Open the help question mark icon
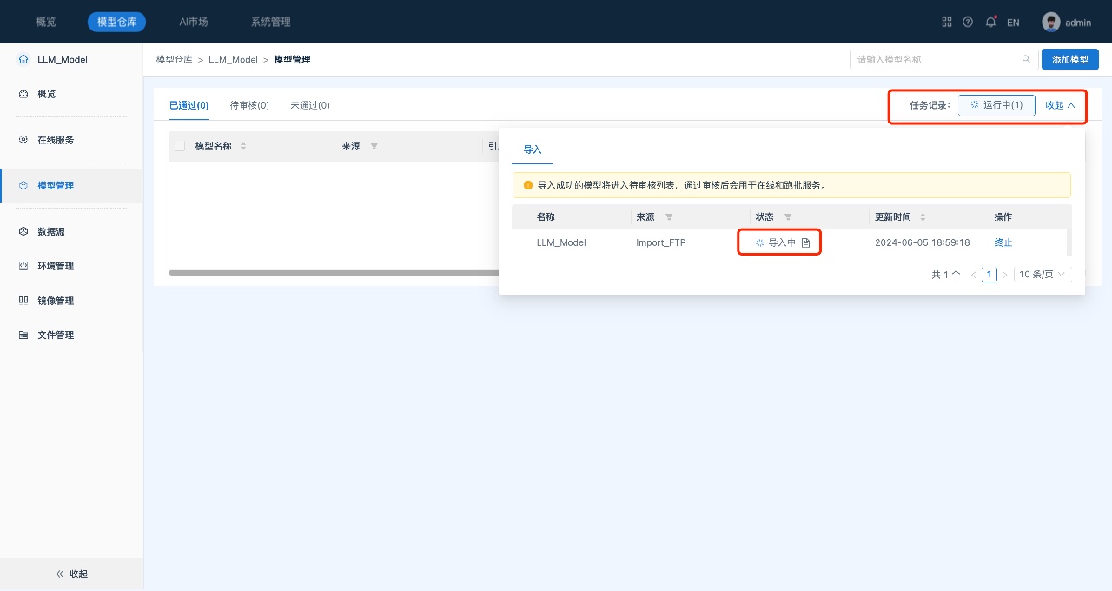The width and height of the screenshot is (1112, 591). [x=968, y=22]
